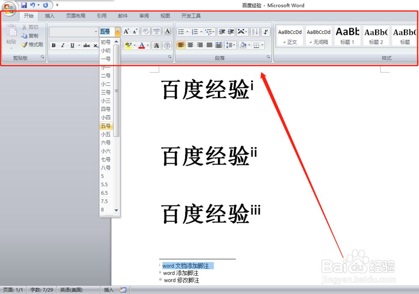The width and height of the screenshot is (419, 294).
Task: Open the Asian layout tool
Action: coord(242,32)
